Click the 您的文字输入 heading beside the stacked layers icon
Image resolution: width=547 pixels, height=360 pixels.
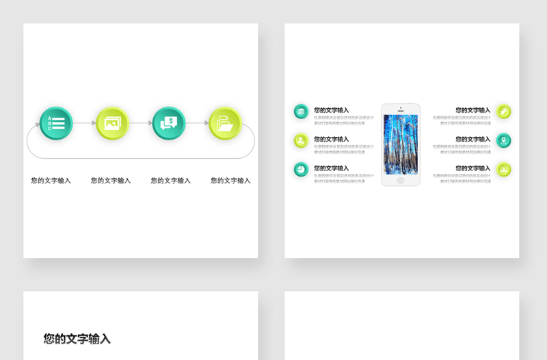(x=332, y=110)
